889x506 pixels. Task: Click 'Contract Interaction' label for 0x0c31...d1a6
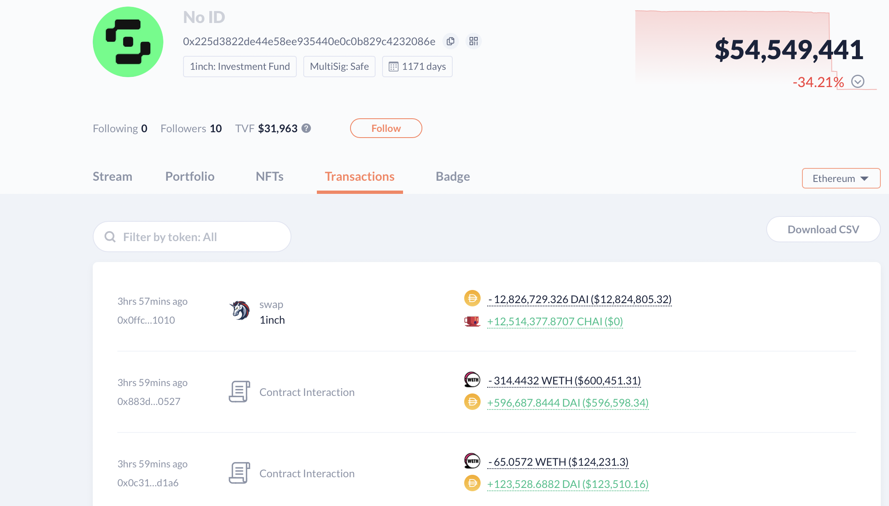[307, 474]
